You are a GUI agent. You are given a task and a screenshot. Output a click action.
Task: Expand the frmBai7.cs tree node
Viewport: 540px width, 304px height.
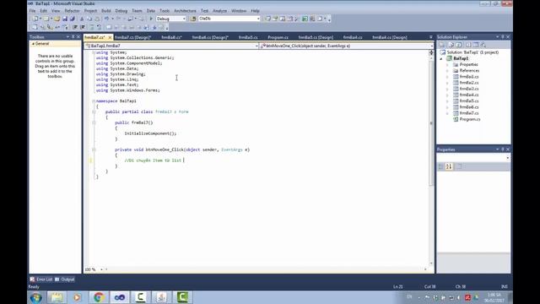coord(447,113)
